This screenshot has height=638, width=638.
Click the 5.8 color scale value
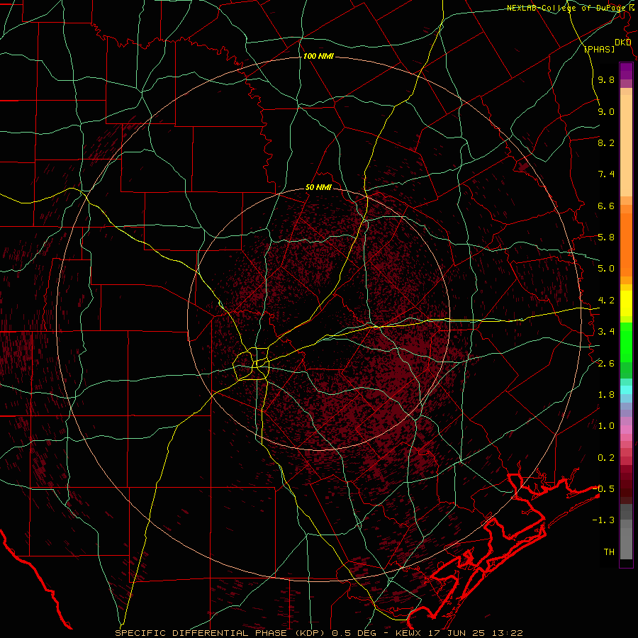606,237
